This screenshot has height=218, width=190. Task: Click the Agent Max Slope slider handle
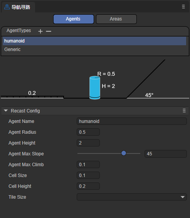[x=124, y=153]
